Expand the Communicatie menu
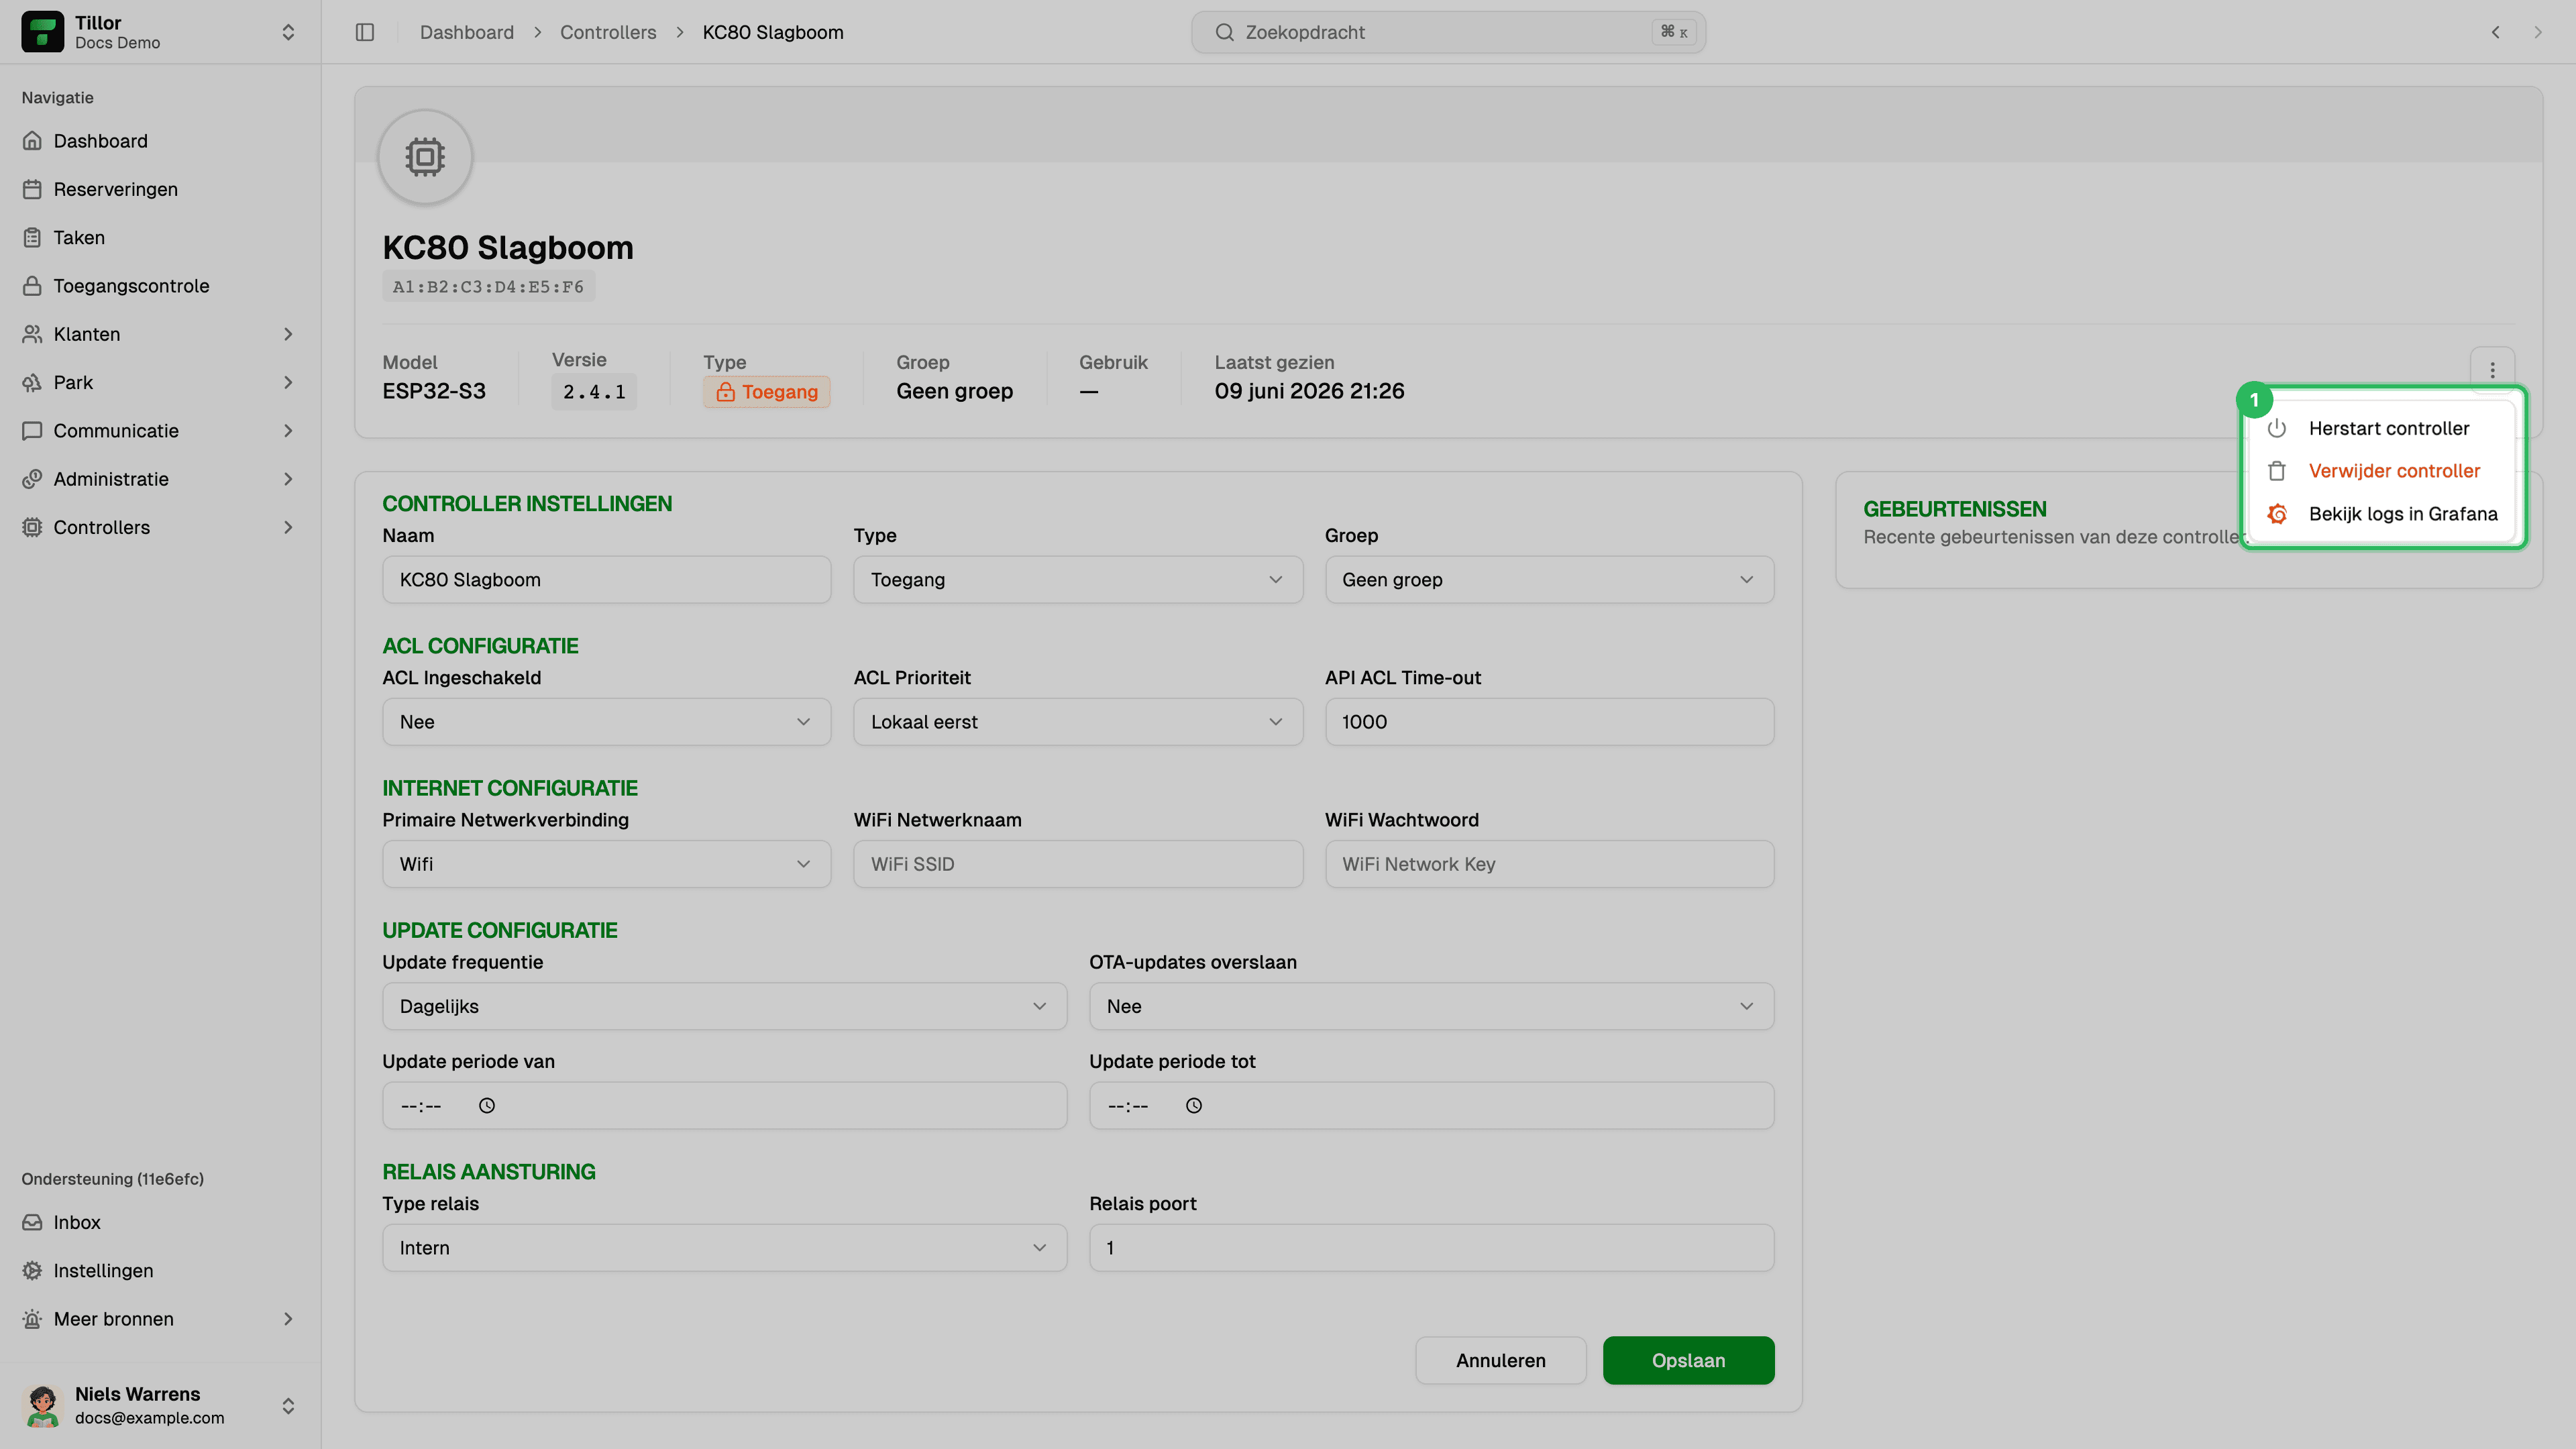The width and height of the screenshot is (2576, 1449). pos(160,431)
